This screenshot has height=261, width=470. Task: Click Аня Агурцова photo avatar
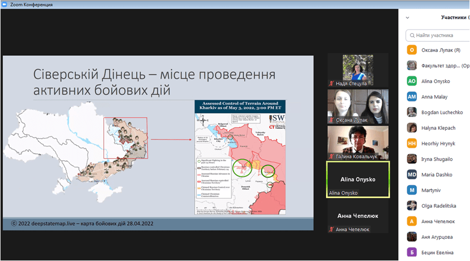(412, 237)
